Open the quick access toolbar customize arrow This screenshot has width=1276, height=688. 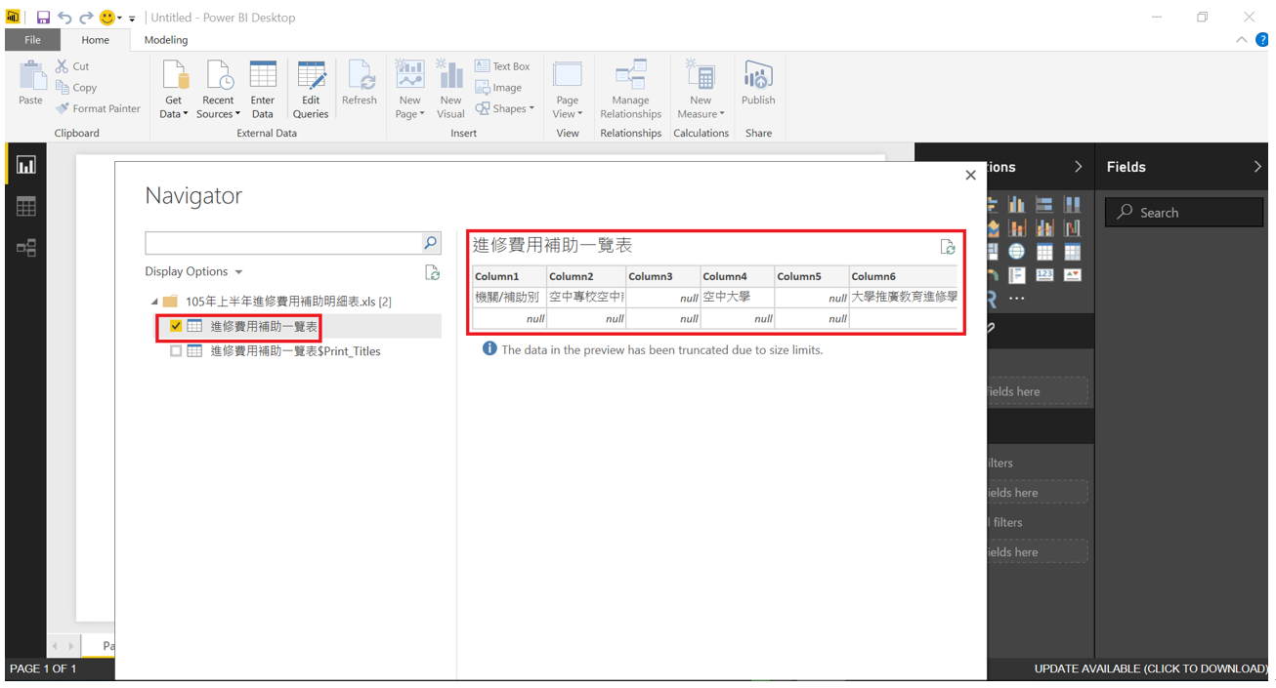coord(132,19)
